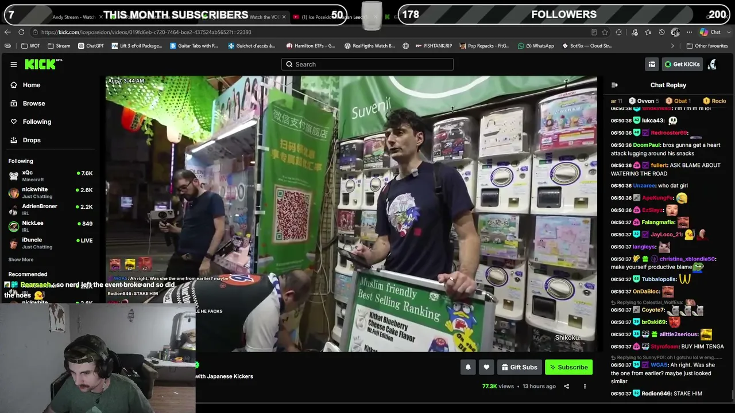Click the Kick search field

tap(367, 64)
